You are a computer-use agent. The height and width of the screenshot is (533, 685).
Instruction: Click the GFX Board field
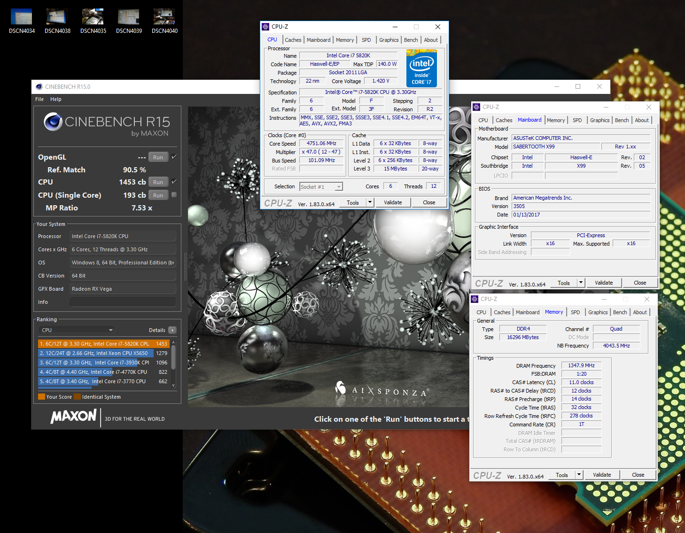pyautogui.click(x=123, y=289)
